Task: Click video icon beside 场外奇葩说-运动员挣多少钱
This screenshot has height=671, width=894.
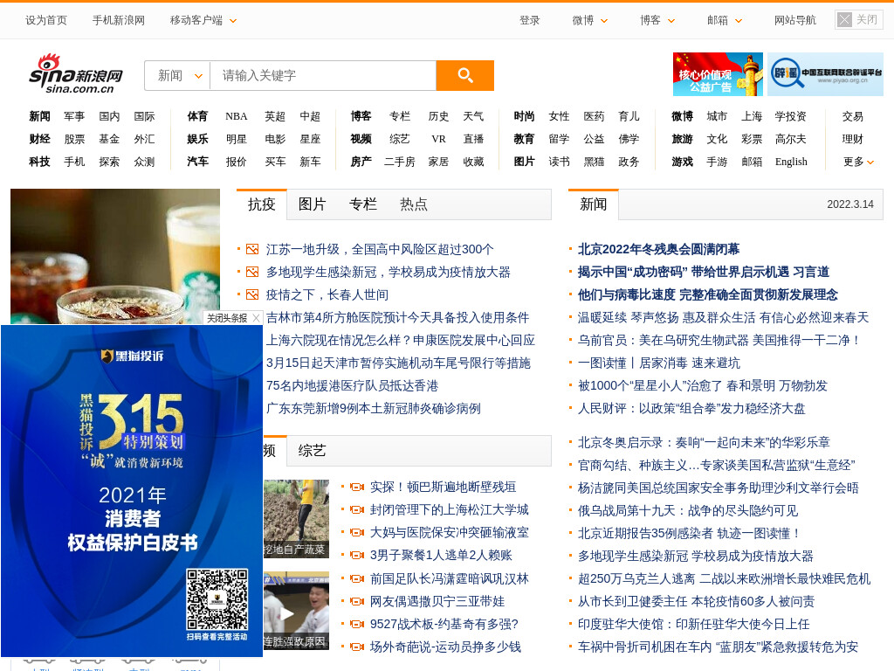Action: (x=357, y=647)
